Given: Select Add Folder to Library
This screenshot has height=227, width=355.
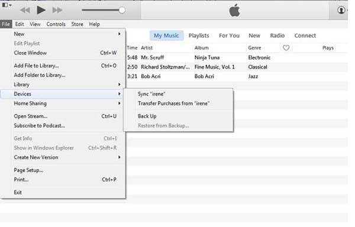Looking at the screenshot, I should [63, 75].
